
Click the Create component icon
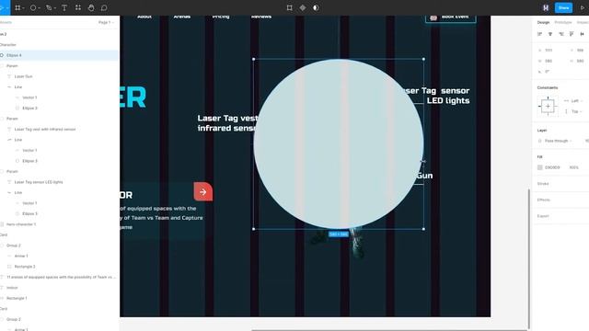(x=303, y=7)
